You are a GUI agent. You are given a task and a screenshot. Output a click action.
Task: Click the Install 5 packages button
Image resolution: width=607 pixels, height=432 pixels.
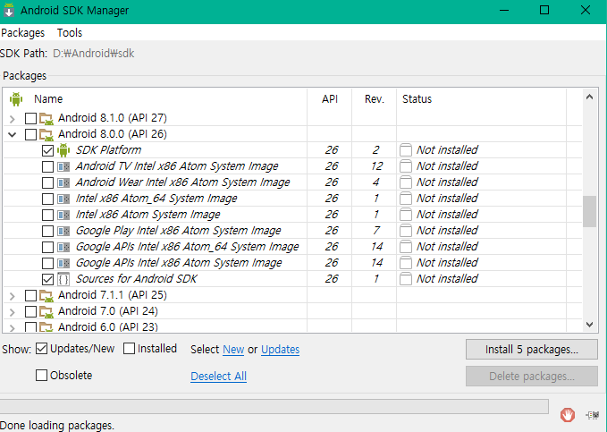click(532, 350)
